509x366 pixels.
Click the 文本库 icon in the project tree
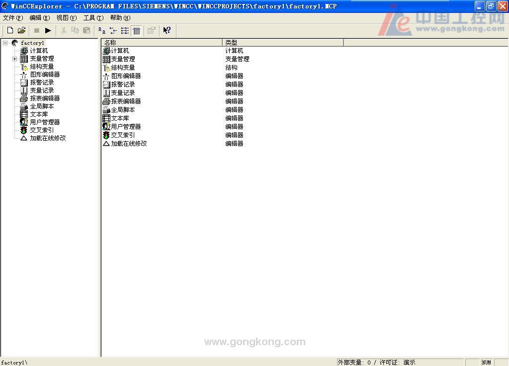[24, 114]
